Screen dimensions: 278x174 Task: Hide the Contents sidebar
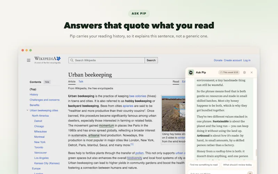[47, 82]
